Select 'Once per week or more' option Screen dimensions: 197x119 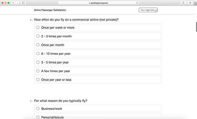98,28
